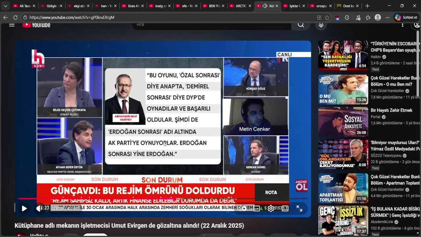421x237 pixels.
Task: Open the video player settings gear
Action: [x=271, y=208]
